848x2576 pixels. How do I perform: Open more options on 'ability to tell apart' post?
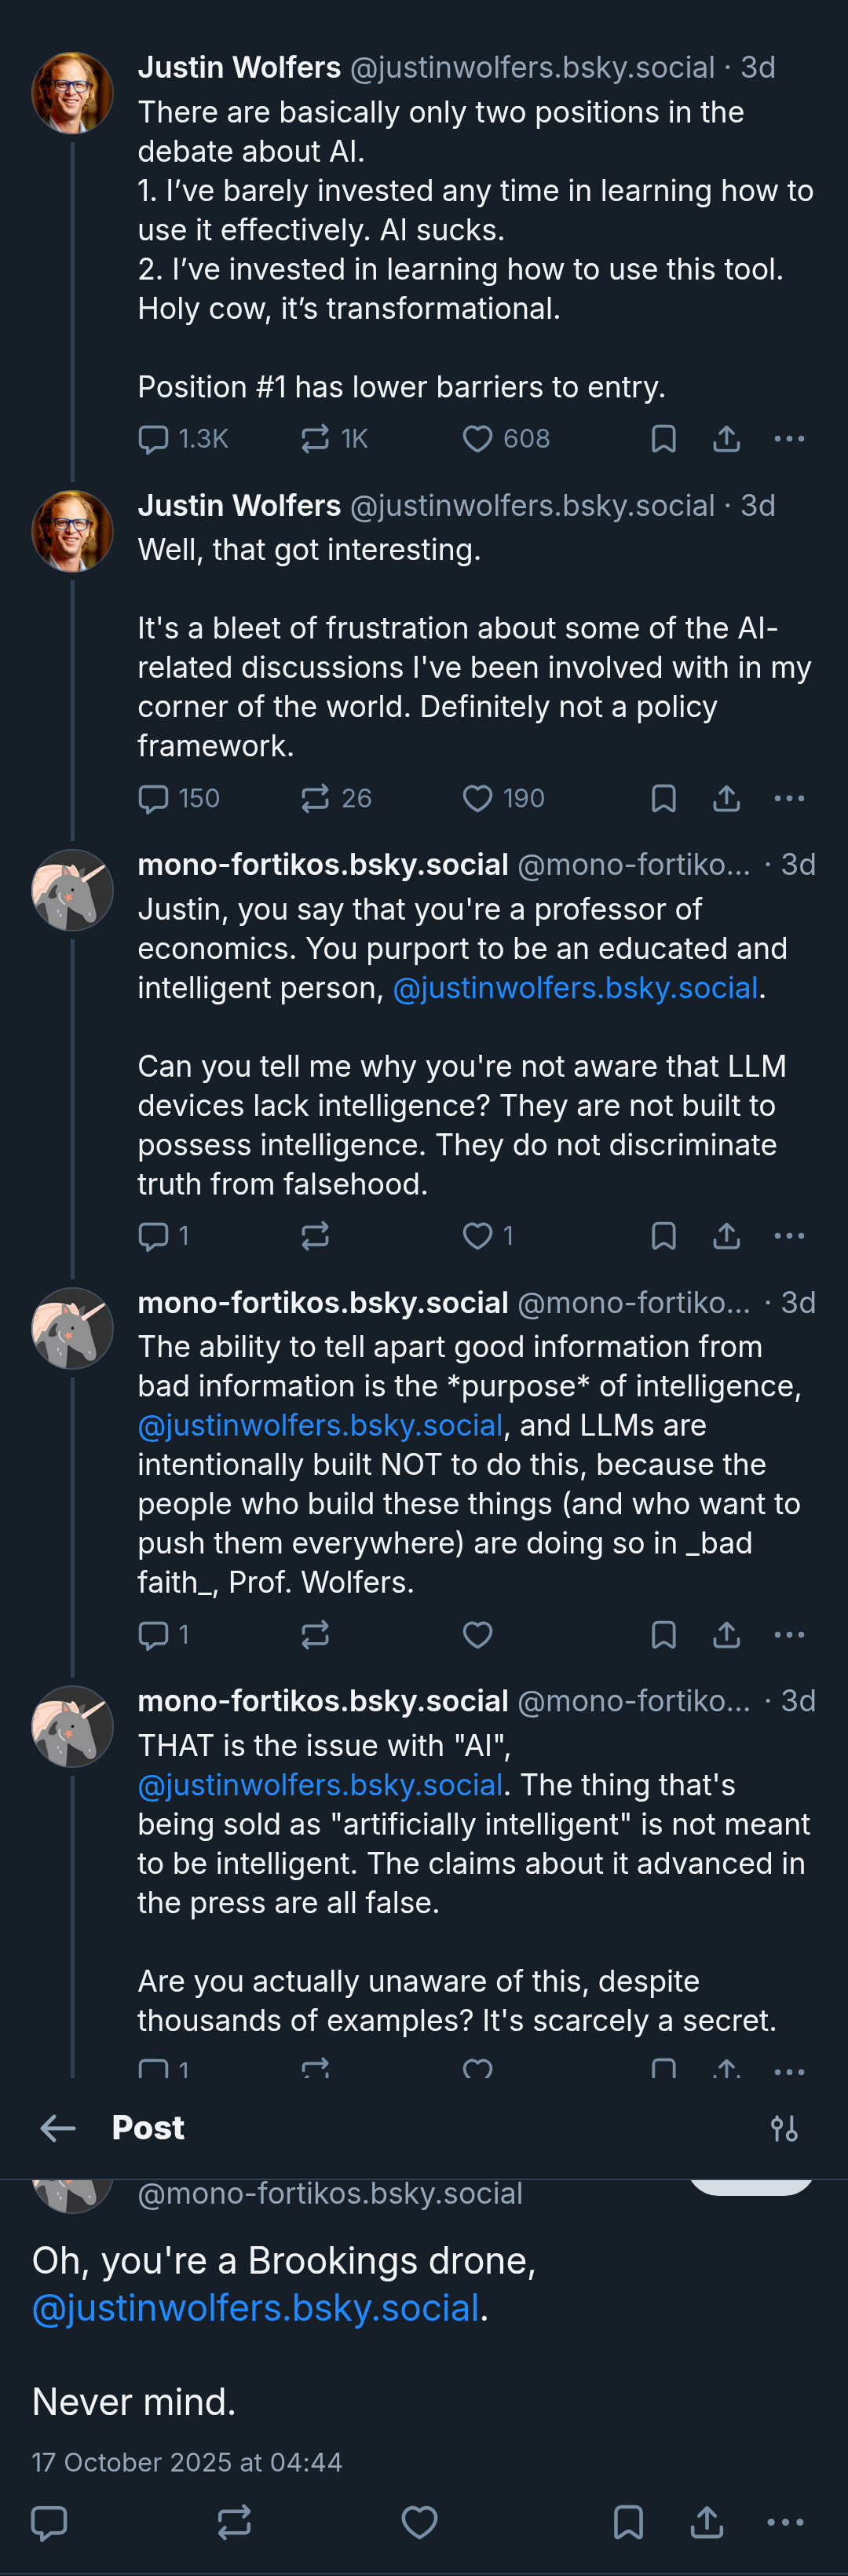click(790, 1635)
